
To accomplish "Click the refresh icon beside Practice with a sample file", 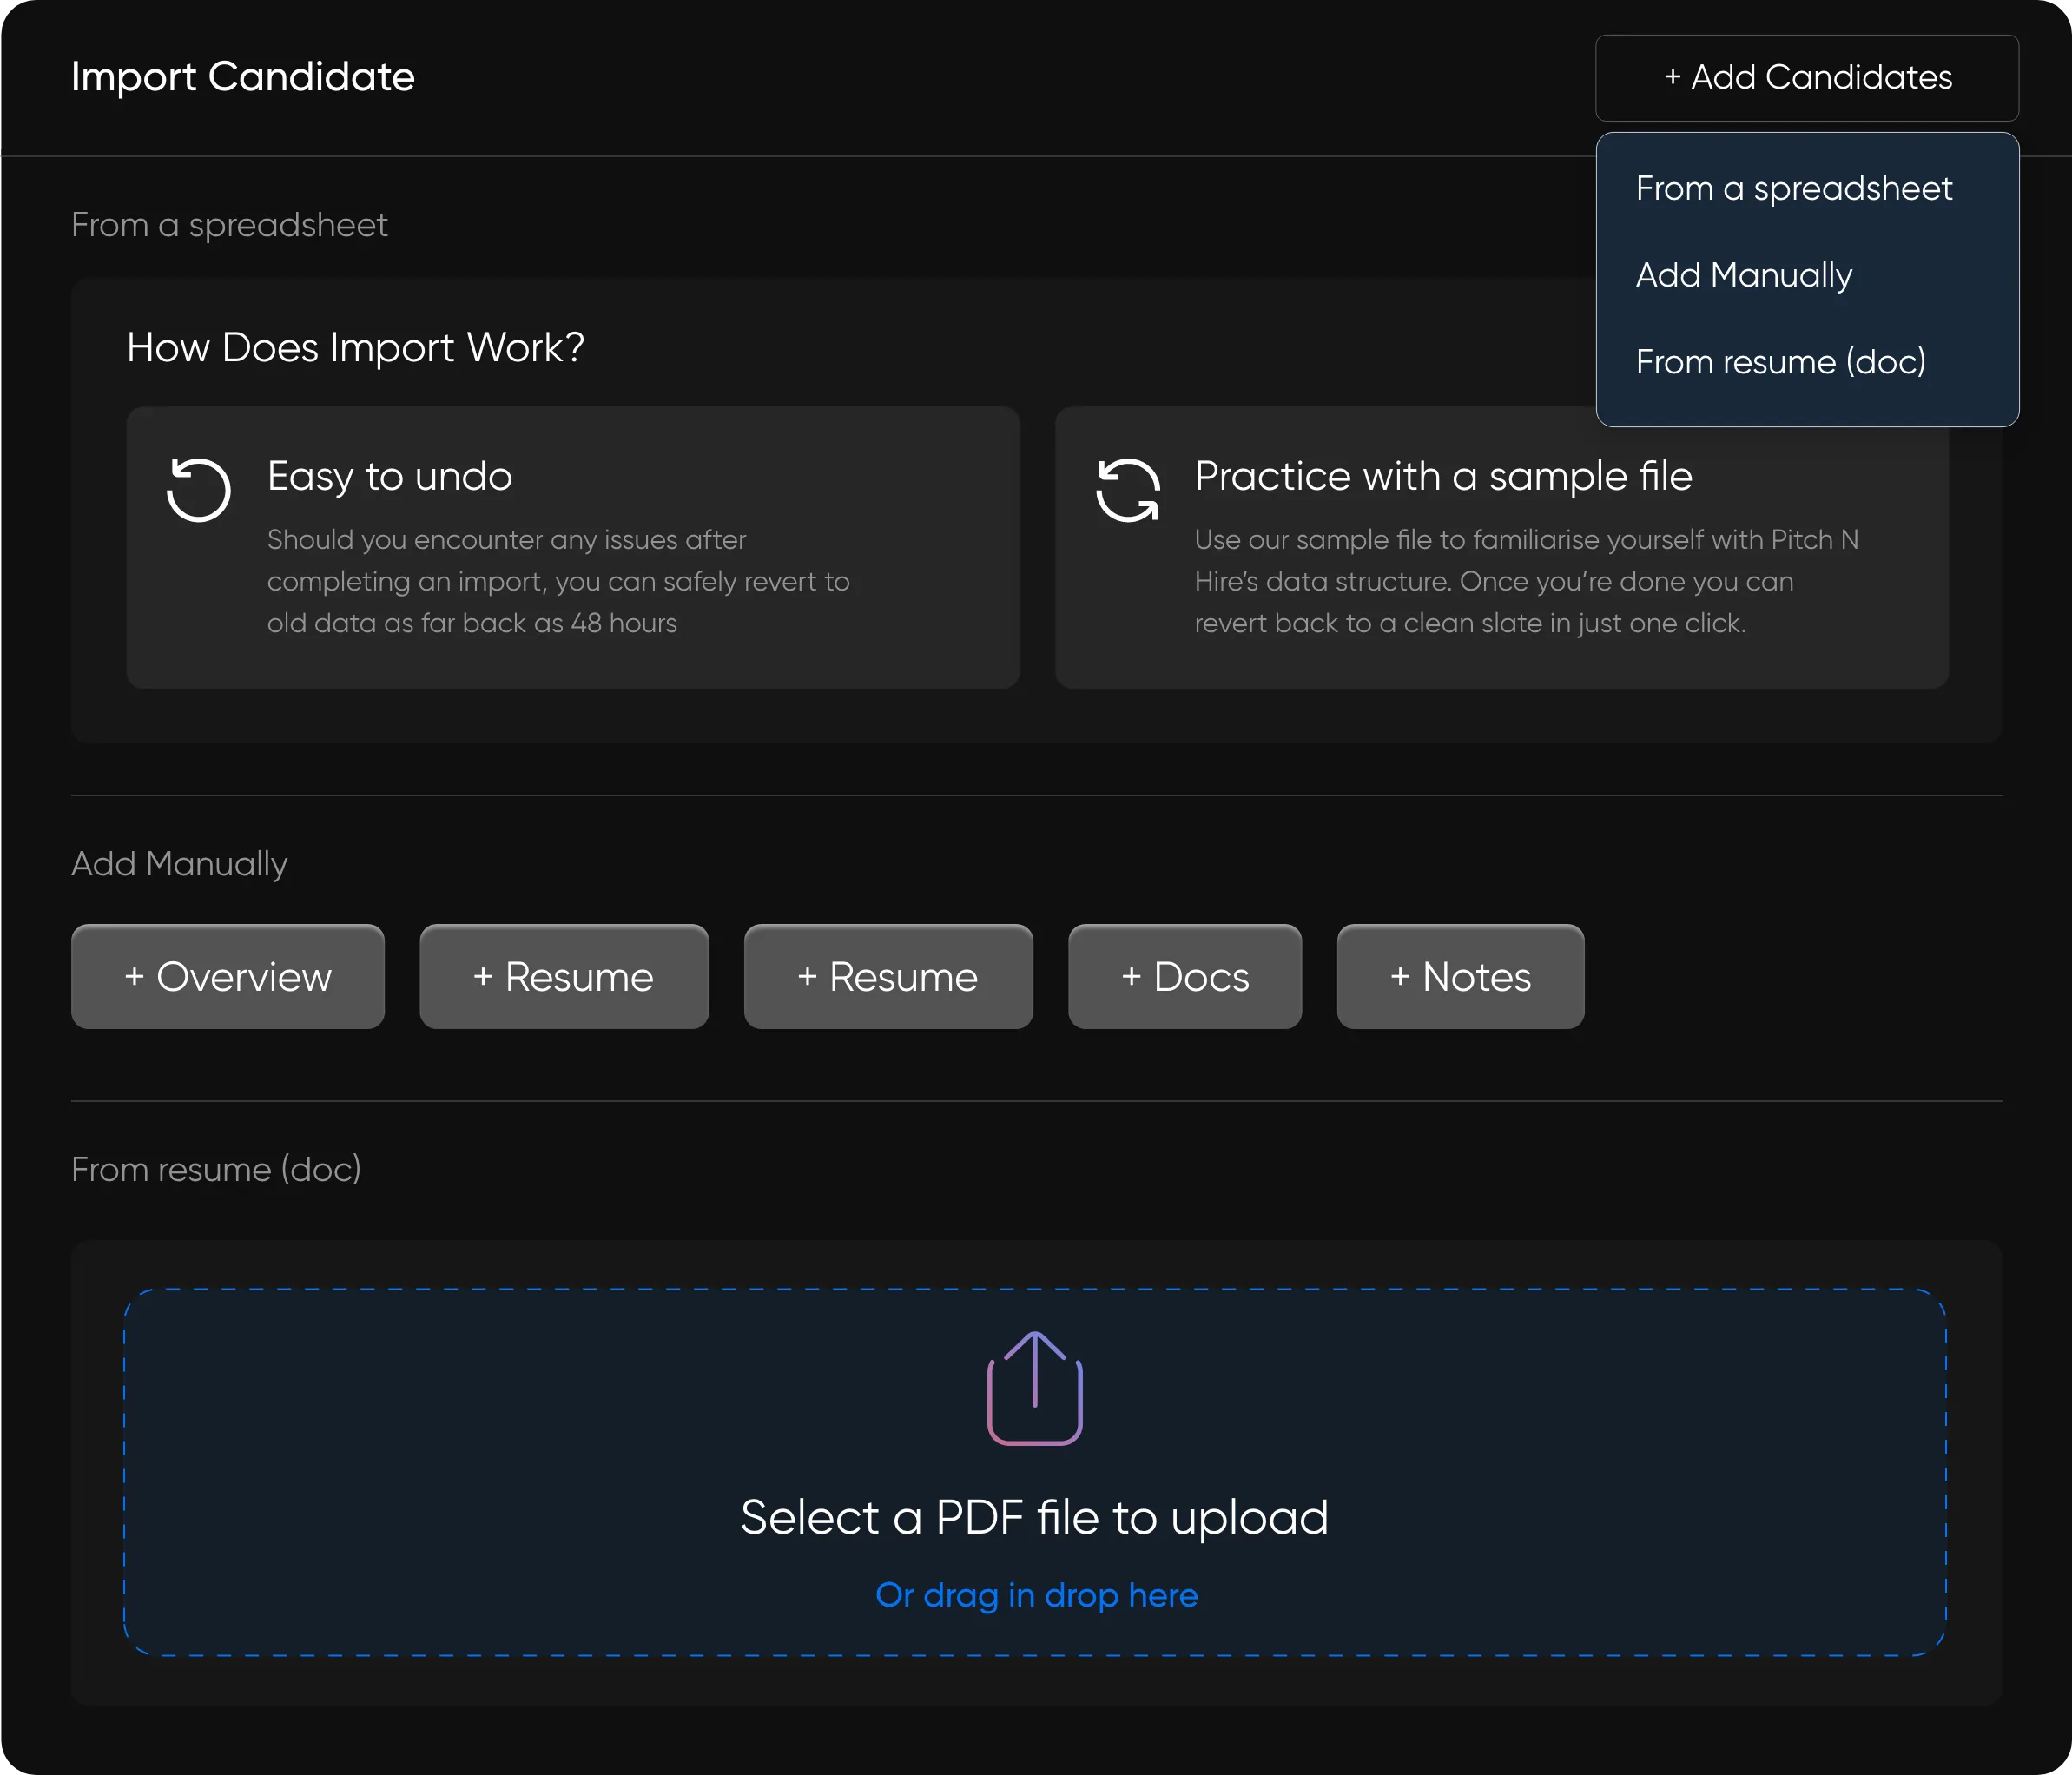I will 1128,491.
